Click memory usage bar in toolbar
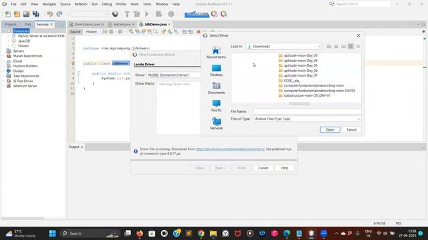Screen dimensions: 428x240 tap(197, 14)
